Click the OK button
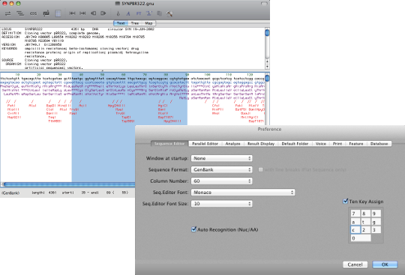 click(385, 265)
